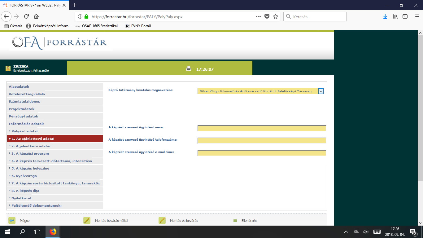
Task: Select 1. Az ajánlattevő adatai item
Action: coord(55,139)
